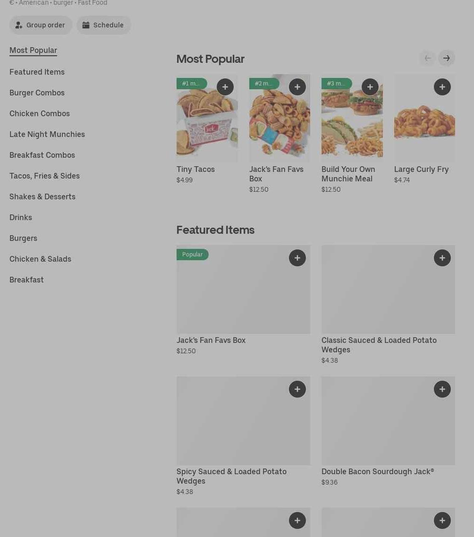The width and height of the screenshot is (474, 537).
Task: Open the Schedule order option
Action: (103, 25)
